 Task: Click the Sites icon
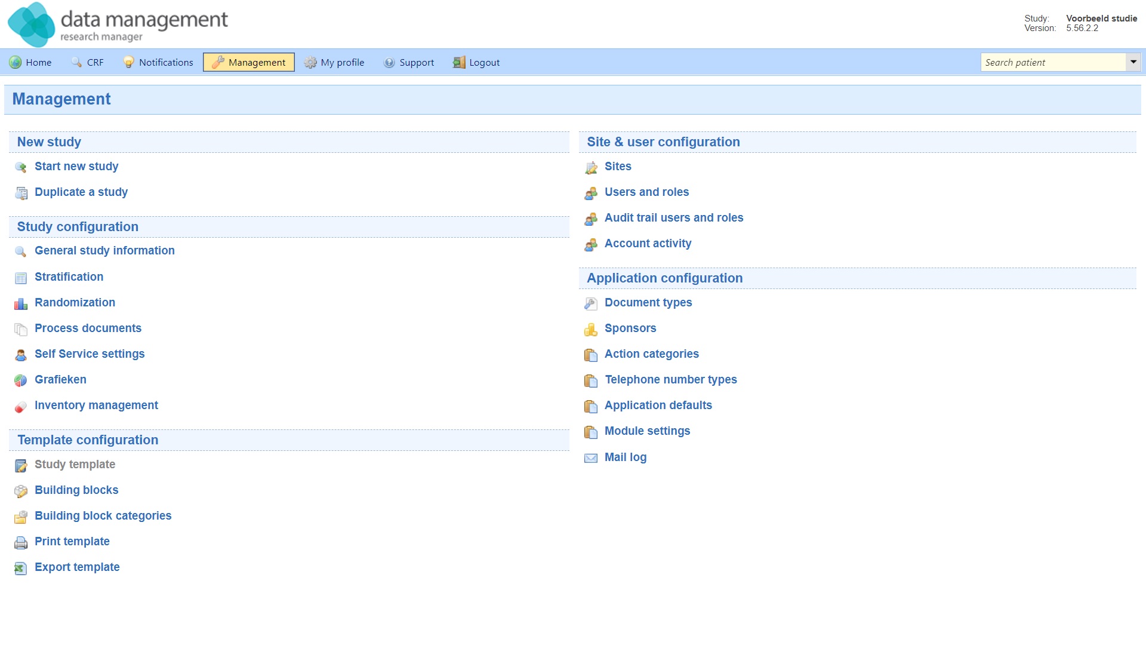click(591, 168)
